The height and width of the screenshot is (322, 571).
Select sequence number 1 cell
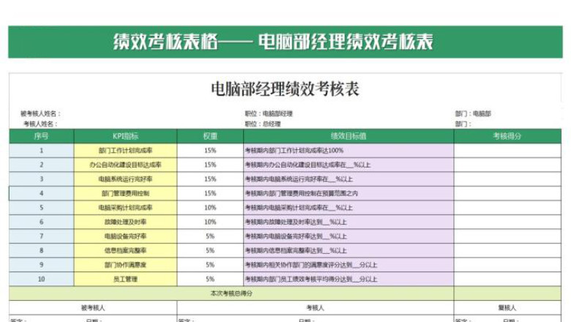coord(42,151)
